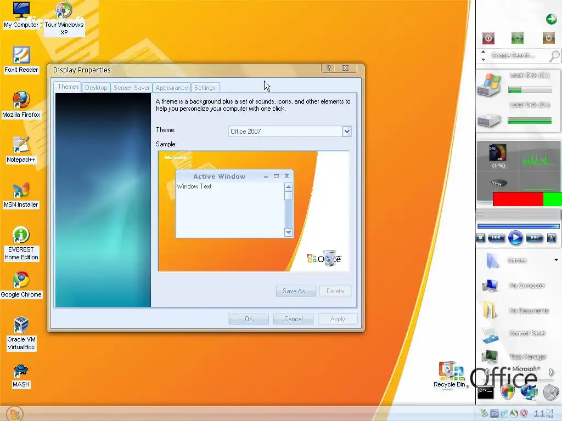The width and height of the screenshot is (562, 421).
Task: Click the Apply button
Action: [x=338, y=319]
